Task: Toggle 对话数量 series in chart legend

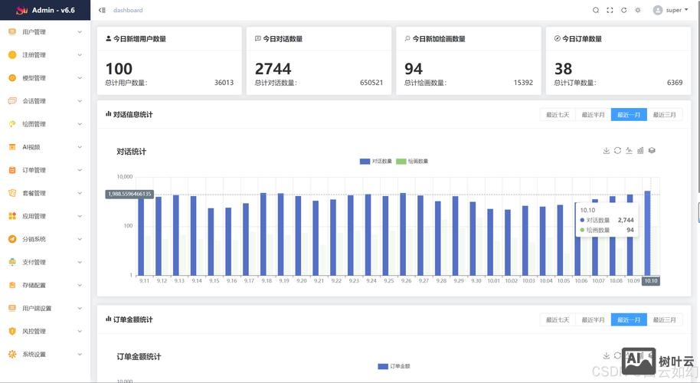Action: pos(375,162)
